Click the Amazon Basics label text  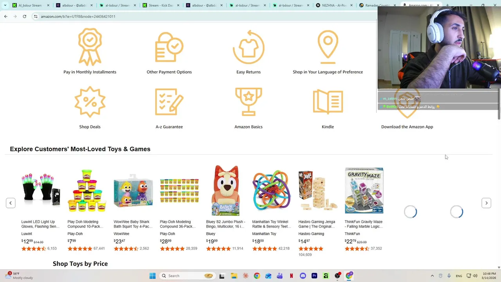pyautogui.click(x=249, y=127)
